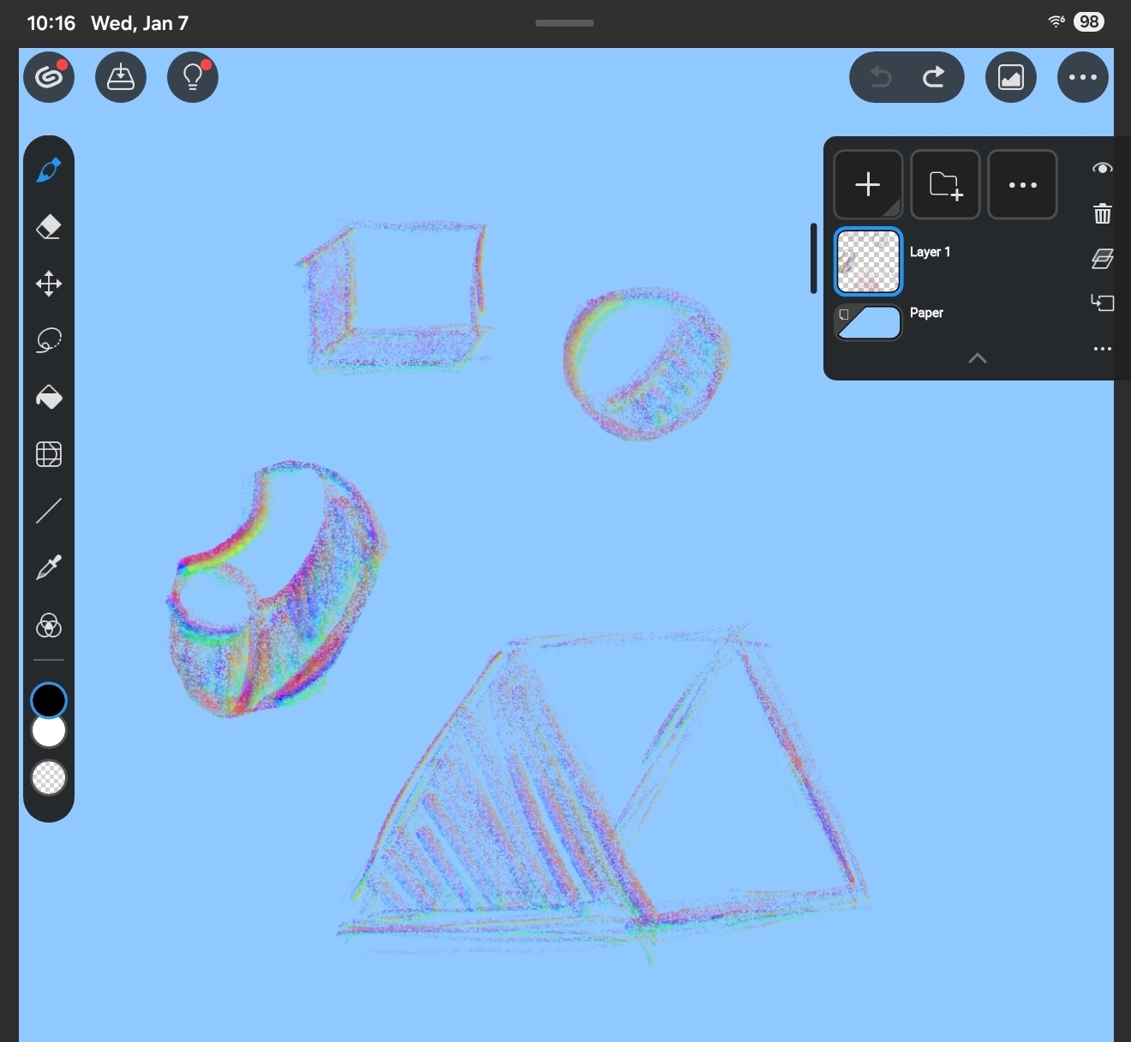The height and width of the screenshot is (1042, 1131).
Task: Open the layer options three-dot menu
Action: (1022, 185)
